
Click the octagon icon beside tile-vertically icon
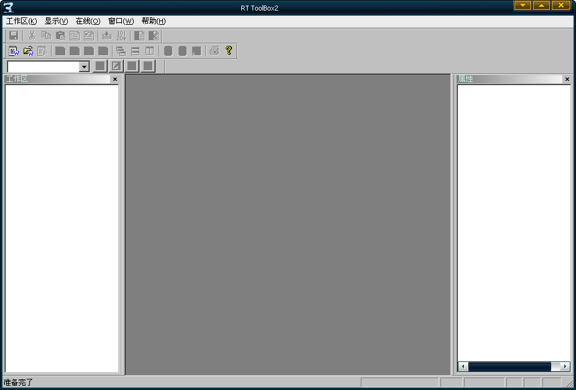(168, 51)
